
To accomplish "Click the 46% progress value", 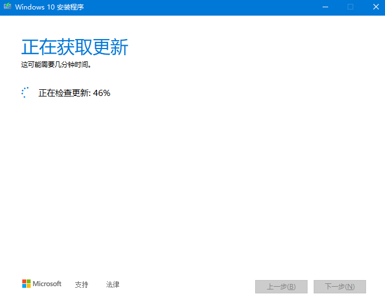I will click(102, 93).
